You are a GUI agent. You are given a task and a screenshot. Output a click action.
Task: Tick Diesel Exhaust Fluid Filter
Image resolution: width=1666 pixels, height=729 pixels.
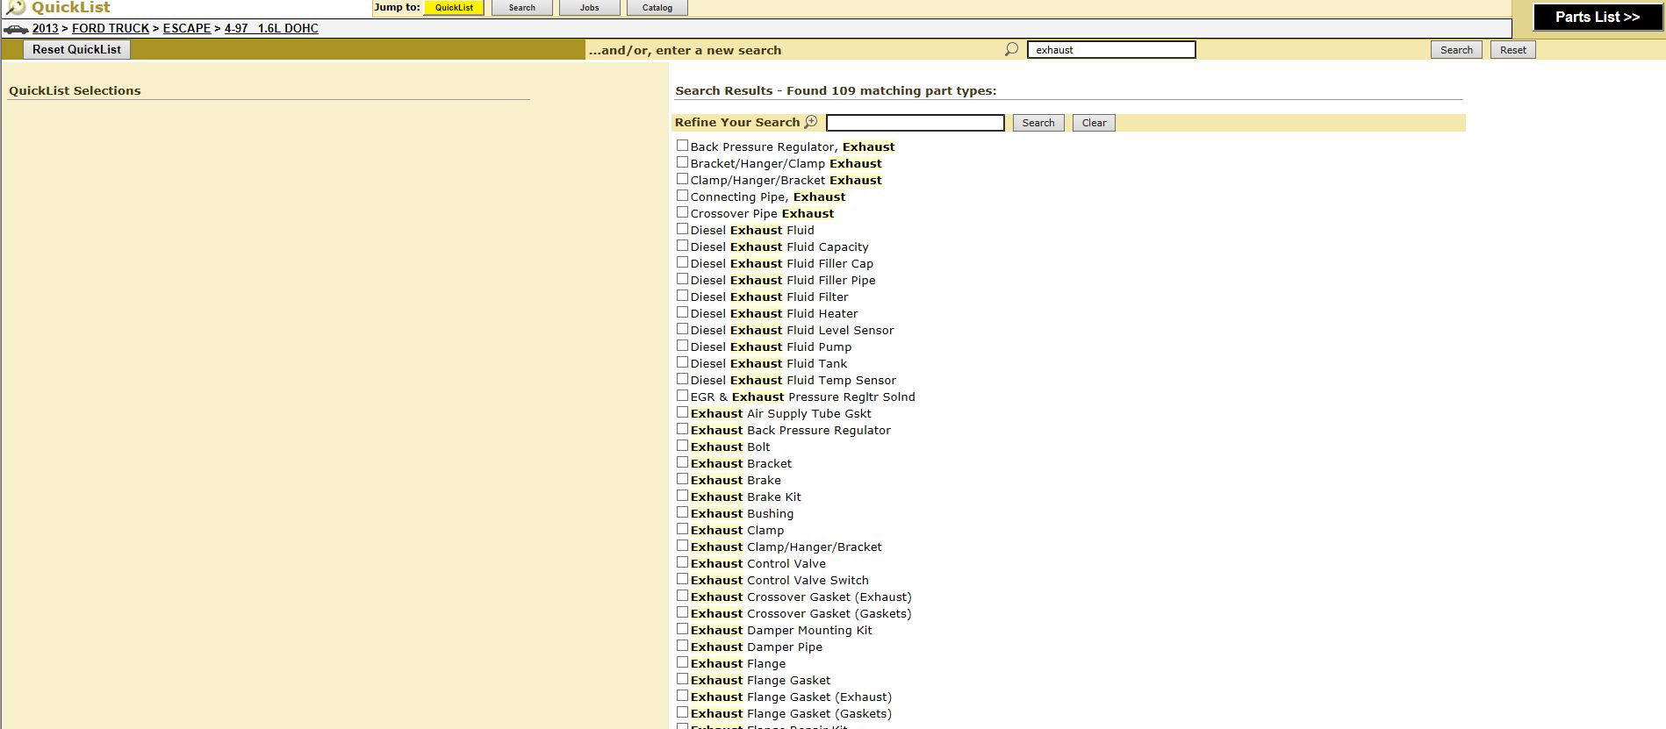[x=682, y=296]
